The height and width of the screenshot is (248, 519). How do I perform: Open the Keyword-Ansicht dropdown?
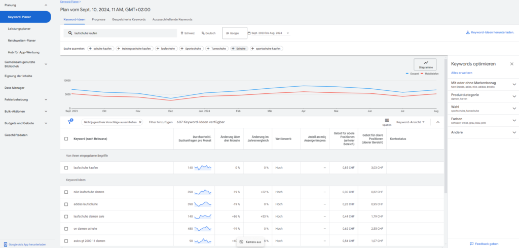click(x=411, y=122)
